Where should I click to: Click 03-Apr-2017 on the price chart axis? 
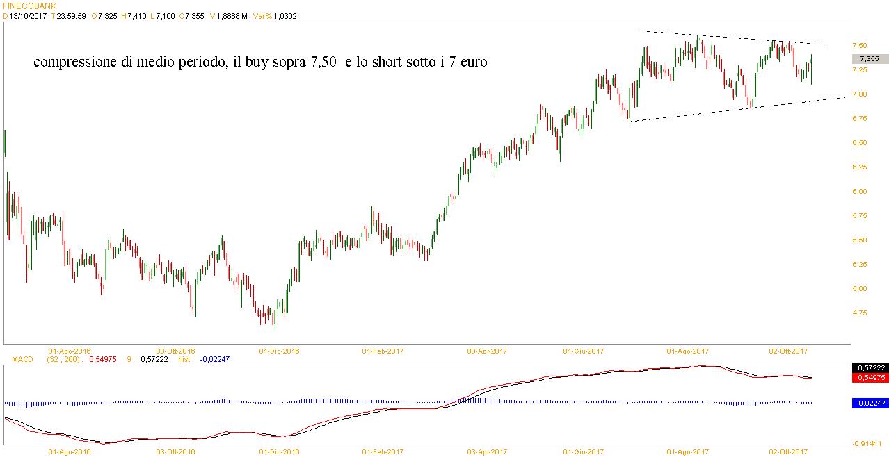pyautogui.click(x=486, y=351)
